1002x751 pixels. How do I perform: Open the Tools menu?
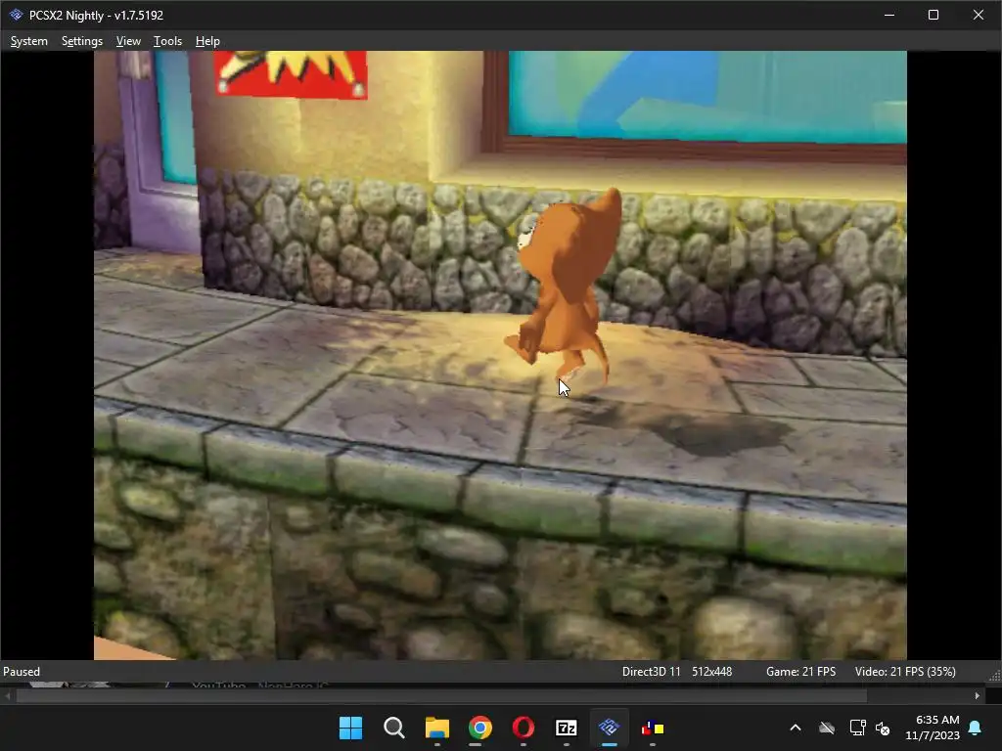167,41
